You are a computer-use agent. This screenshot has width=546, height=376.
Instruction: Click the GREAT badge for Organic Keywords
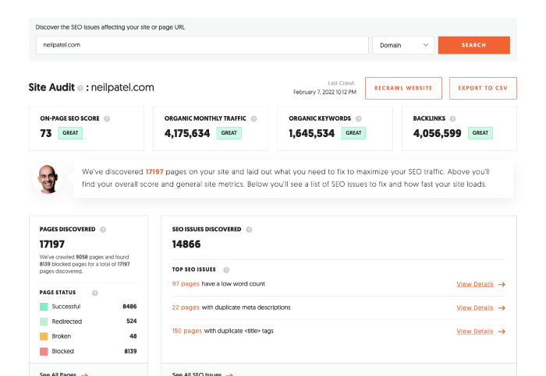[x=353, y=133]
